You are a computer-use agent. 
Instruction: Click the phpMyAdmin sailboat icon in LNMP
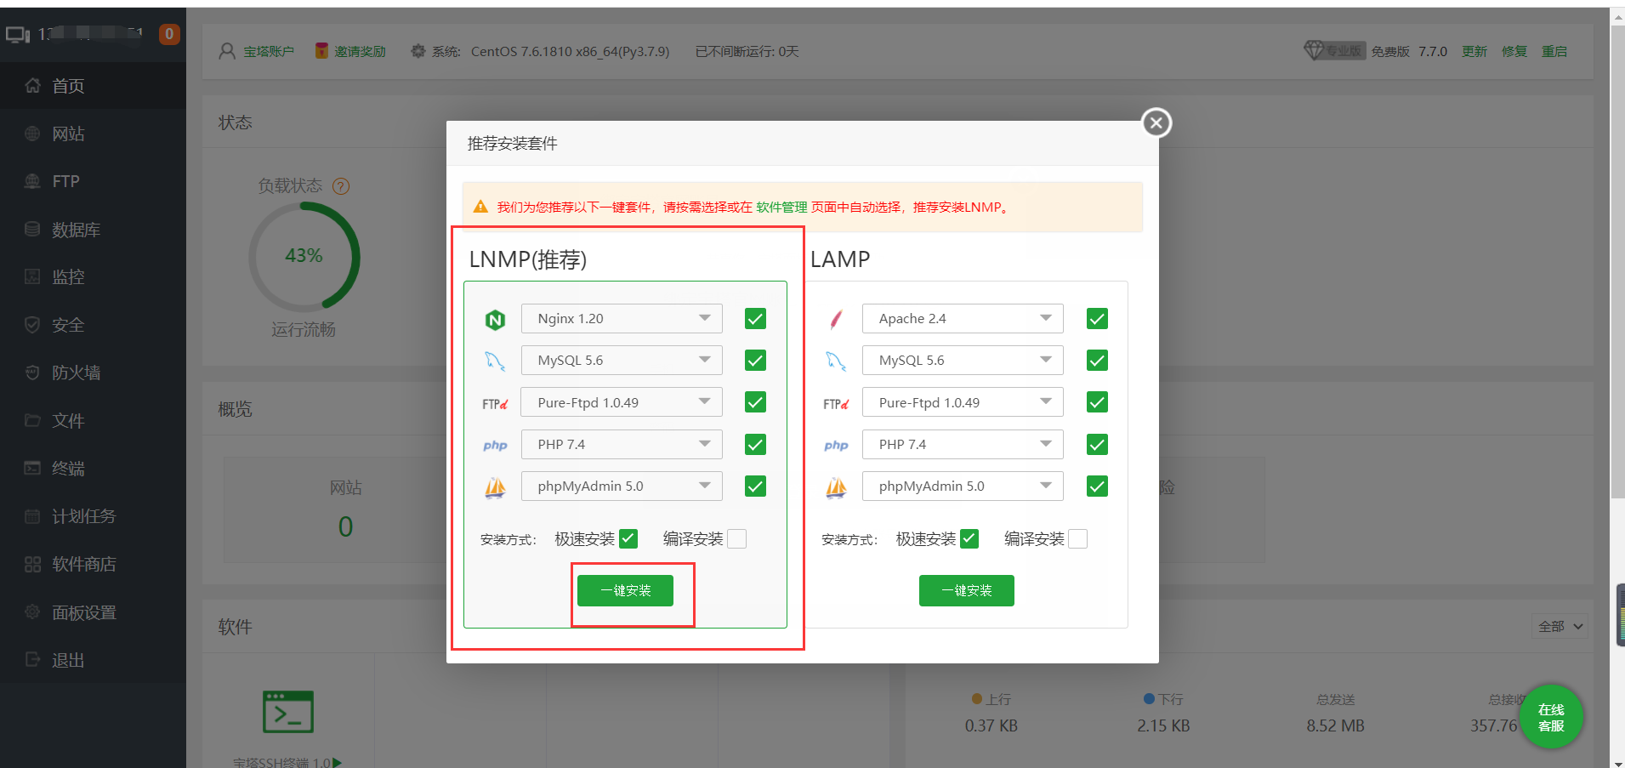[495, 487]
